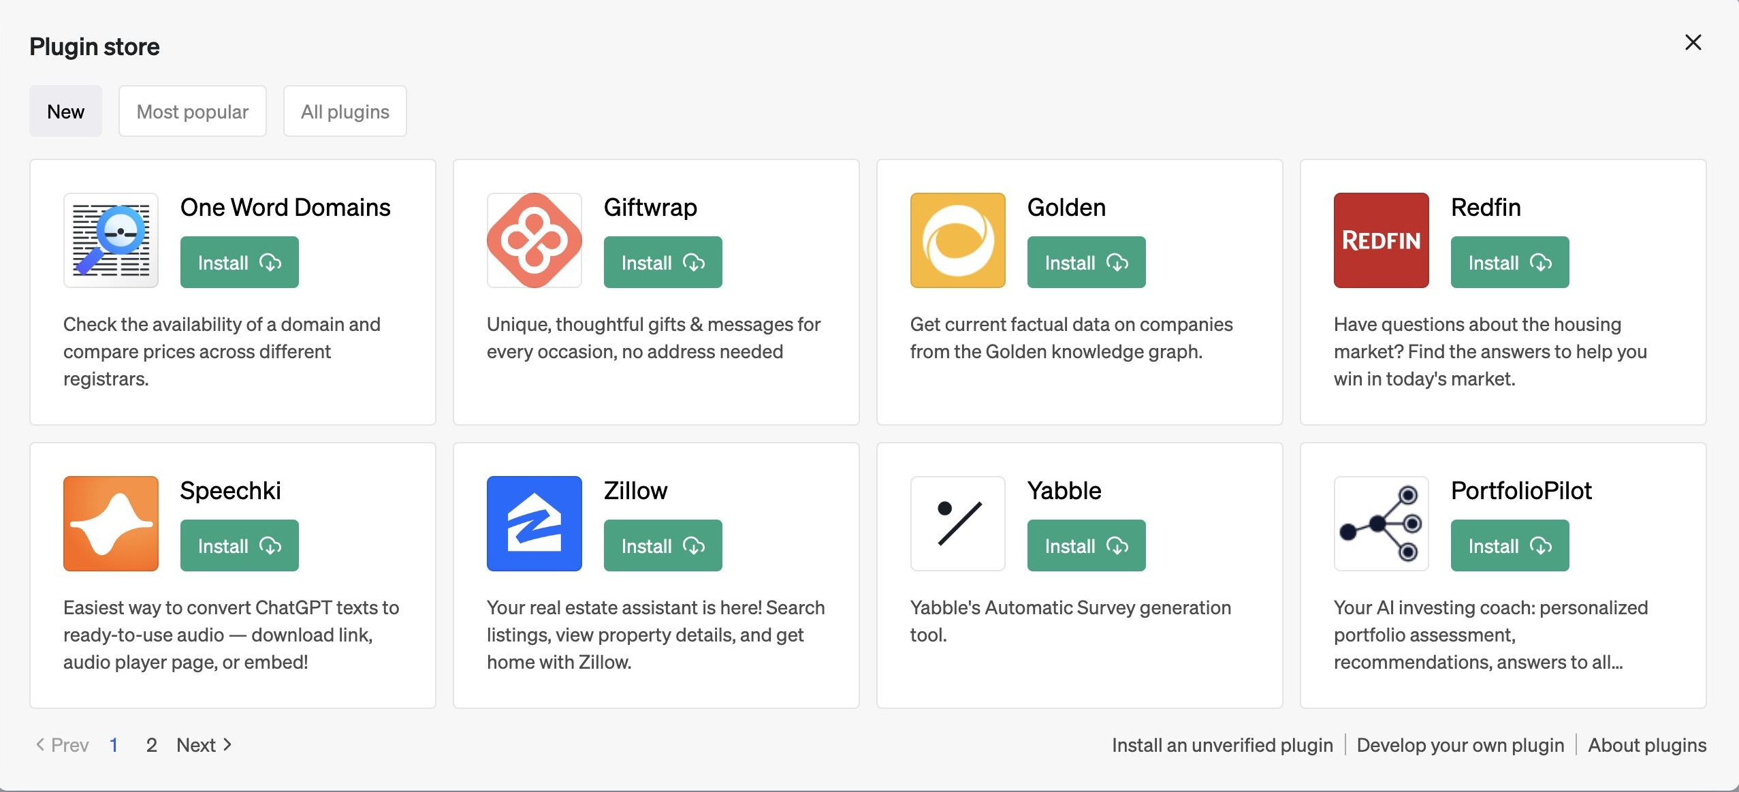Click the Zillow real estate assistant description

[x=656, y=635]
